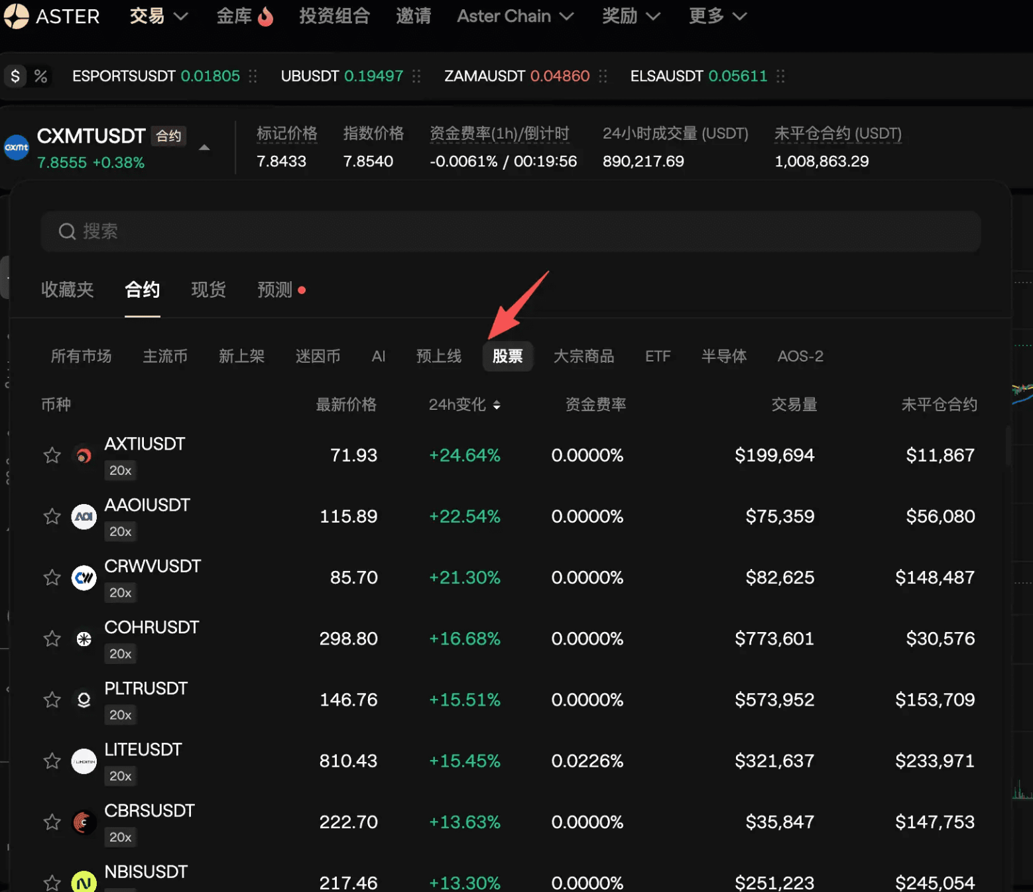The height and width of the screenshot is (892, 1033).
Task: Select the ESPORTSUSDT ticker
Action: [156, 76]
